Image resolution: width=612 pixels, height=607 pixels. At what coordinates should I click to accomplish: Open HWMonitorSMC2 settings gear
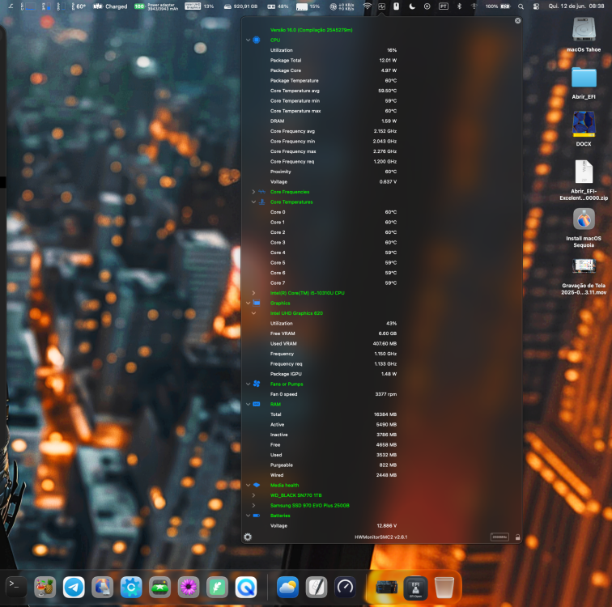coord(248,537)
